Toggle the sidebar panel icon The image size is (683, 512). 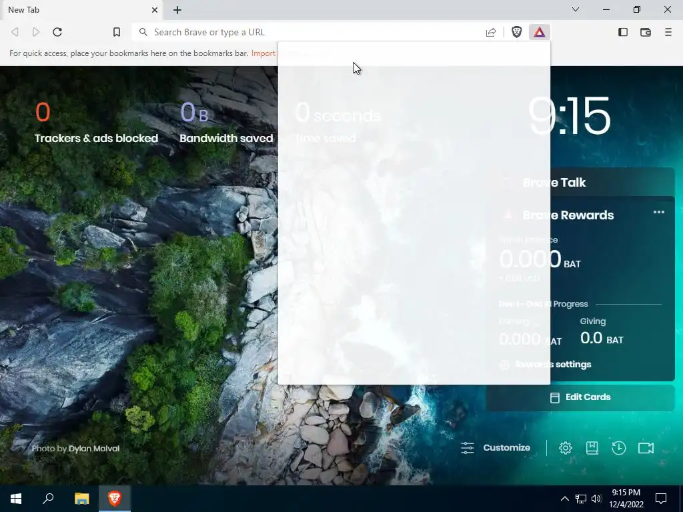click(x=623, y=32)
